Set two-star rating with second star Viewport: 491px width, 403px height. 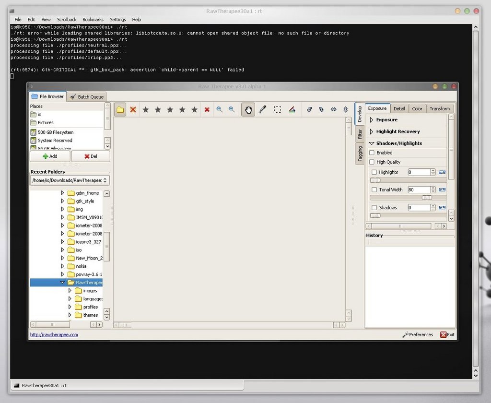coord(158,109)
